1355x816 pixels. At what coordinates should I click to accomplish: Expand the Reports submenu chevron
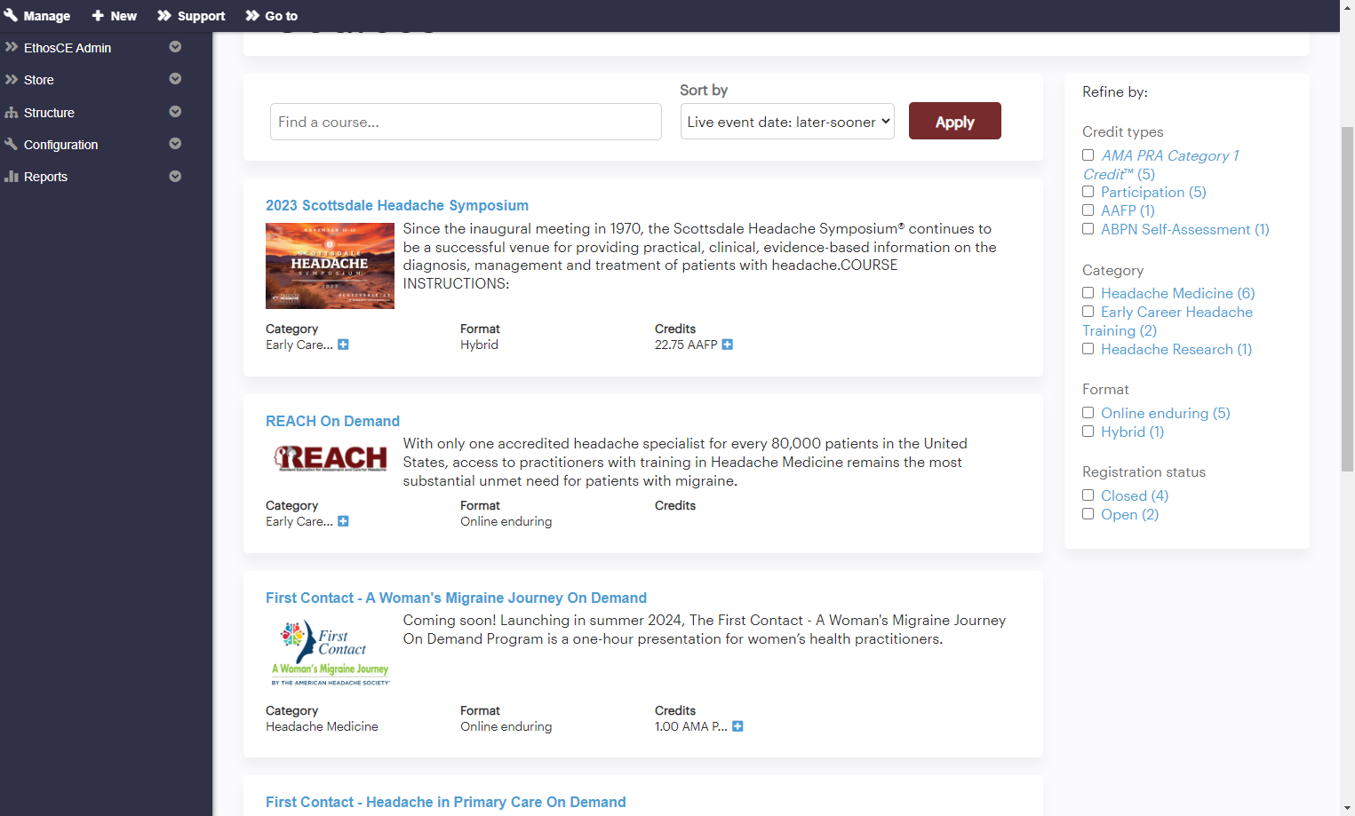point(175,176)
